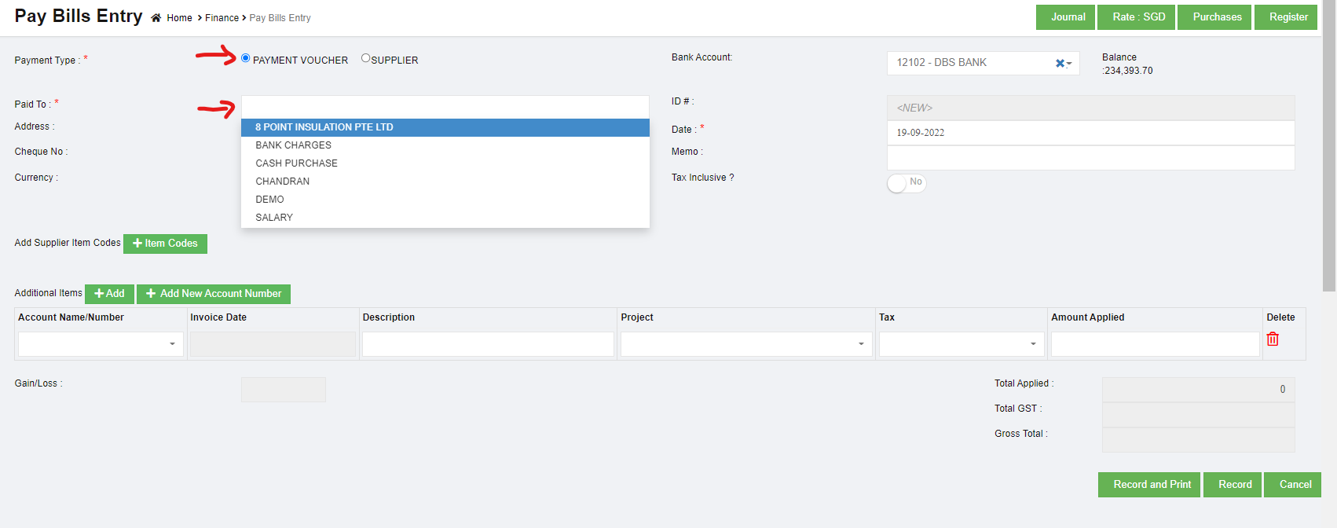Open the Tax dropdown list
The image size is (1337, 528).
[961, 344]
